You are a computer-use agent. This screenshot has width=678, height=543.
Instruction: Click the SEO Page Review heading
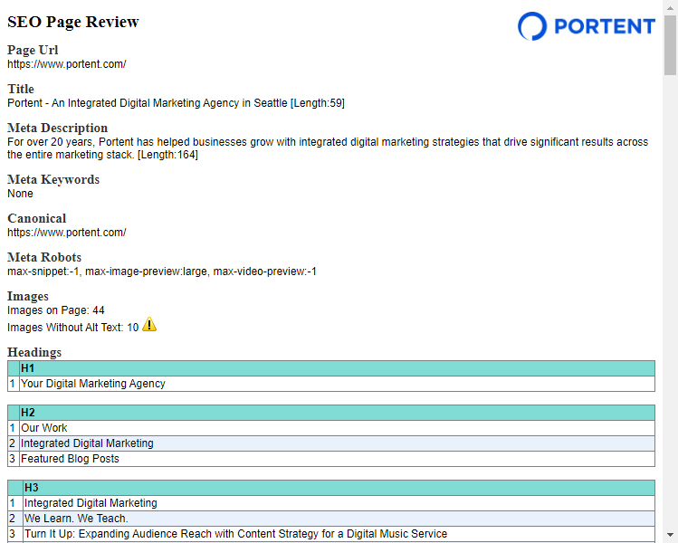coord(73,22)
